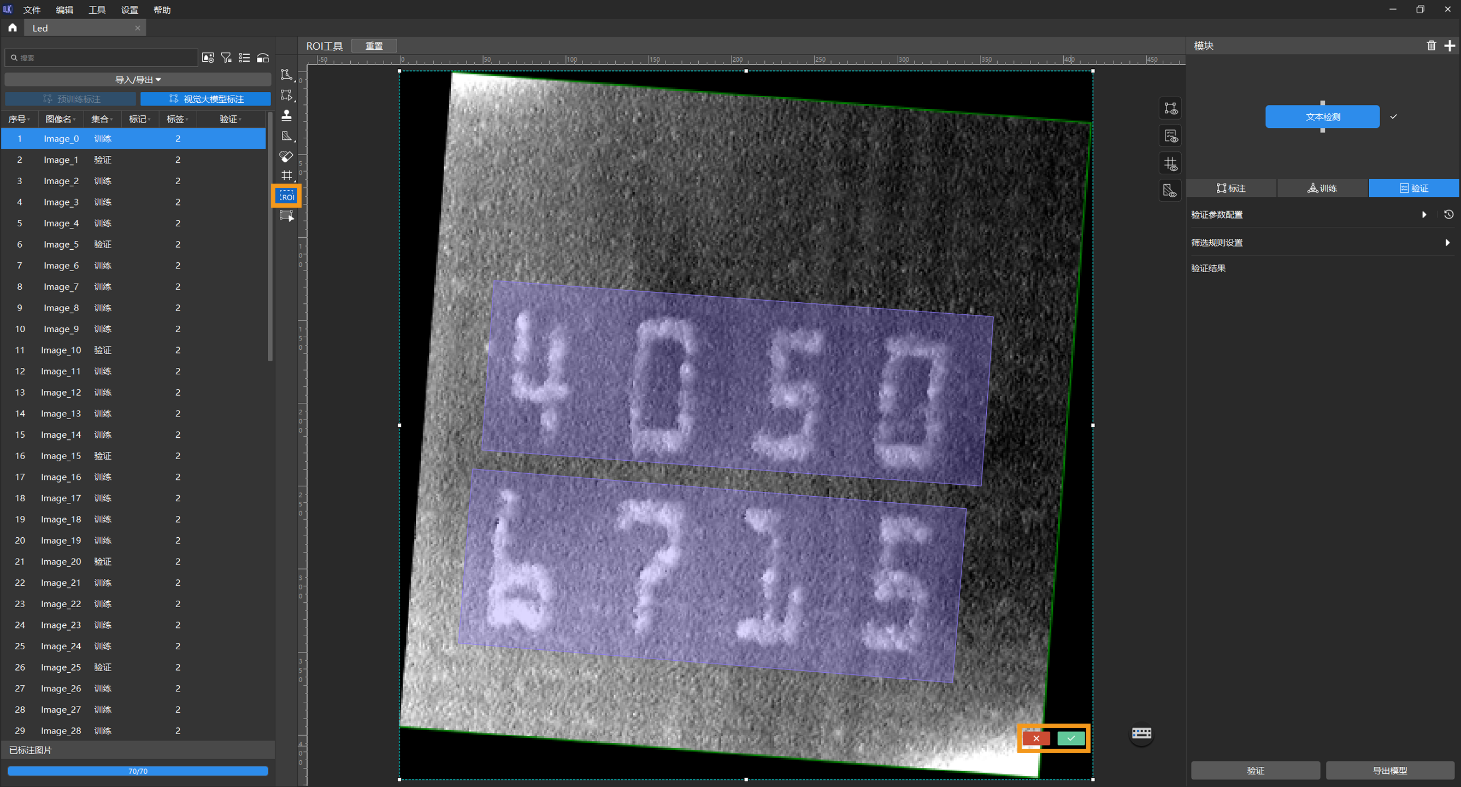Viewport: 1461px width, 787px height.
Task: Click the 导出模型 button
Action: 1389,770
